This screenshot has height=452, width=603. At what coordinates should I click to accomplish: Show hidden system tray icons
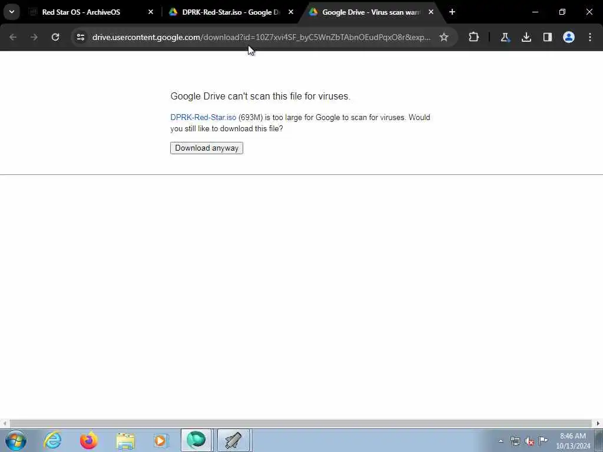coord(501,441)
